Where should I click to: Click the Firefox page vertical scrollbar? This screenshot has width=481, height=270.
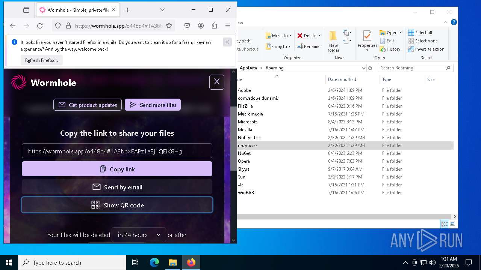coord(233,138)
